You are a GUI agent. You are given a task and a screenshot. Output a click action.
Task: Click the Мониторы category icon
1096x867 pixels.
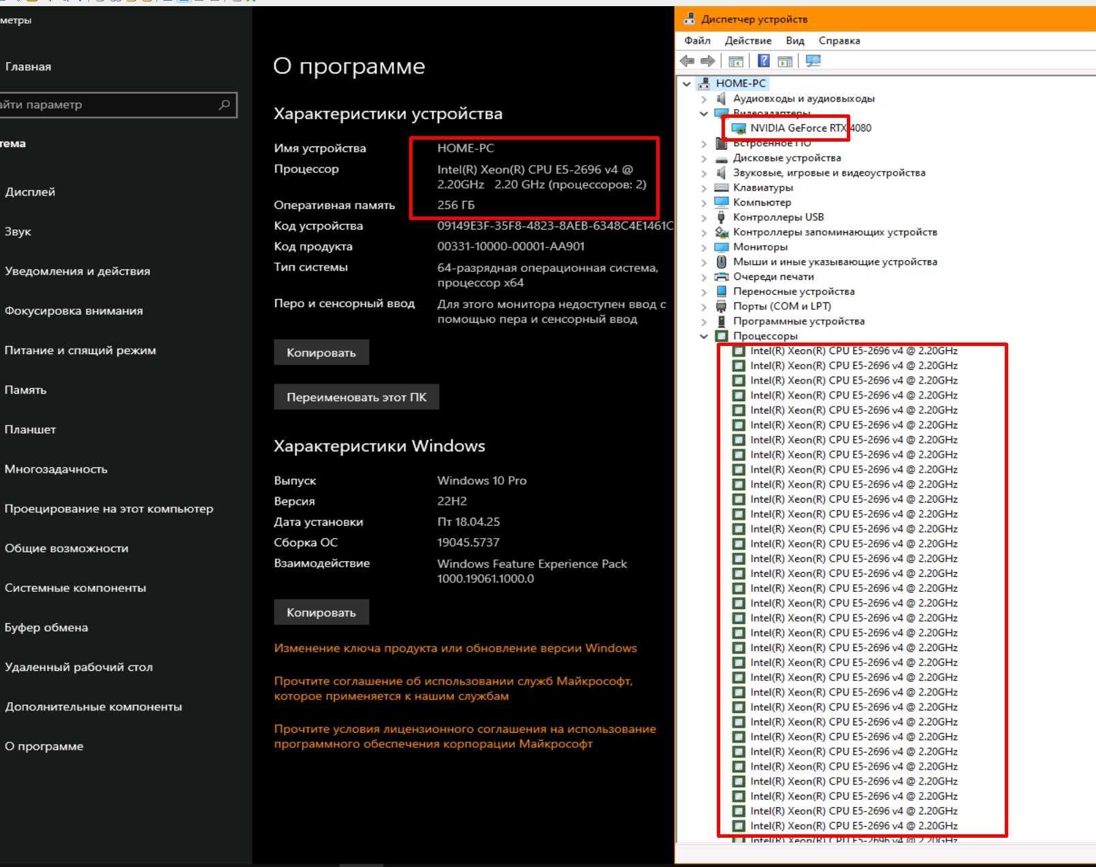coord(722,247)
